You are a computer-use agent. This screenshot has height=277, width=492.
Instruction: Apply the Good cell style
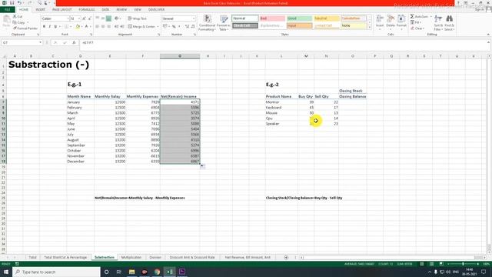pos(299,18)
